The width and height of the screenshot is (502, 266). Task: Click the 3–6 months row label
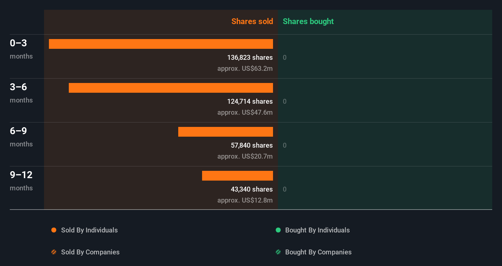21,93
